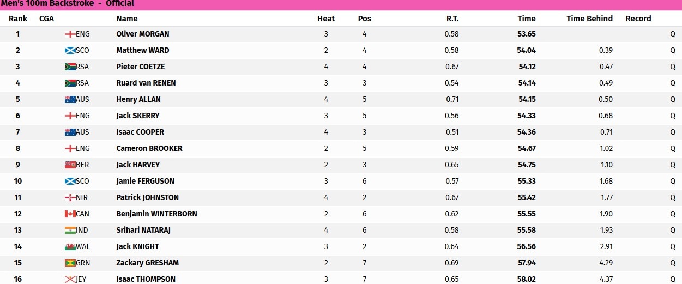Screen dimensions: 682x284
Task: Click the Time Behind column header
Action: pyautogui.click(x=589, y=19)
